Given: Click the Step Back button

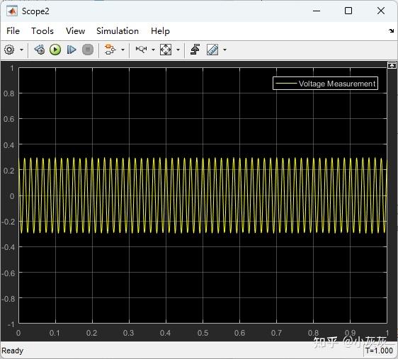Looking at the screenshot, I should 40,50.
